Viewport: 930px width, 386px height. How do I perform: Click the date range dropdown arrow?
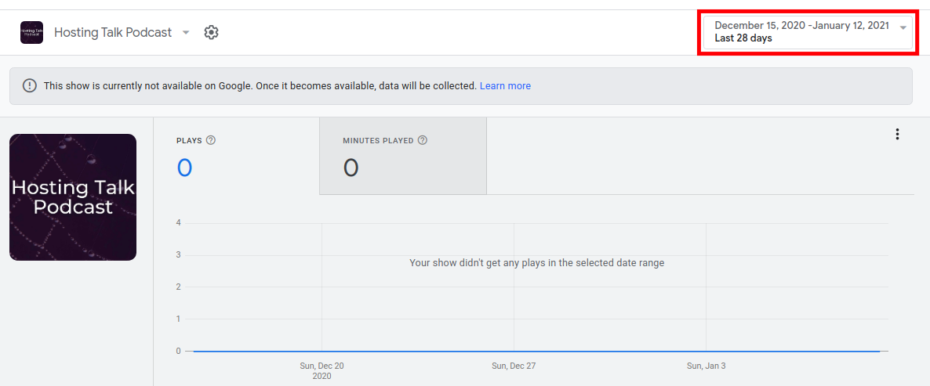(903, 28)
